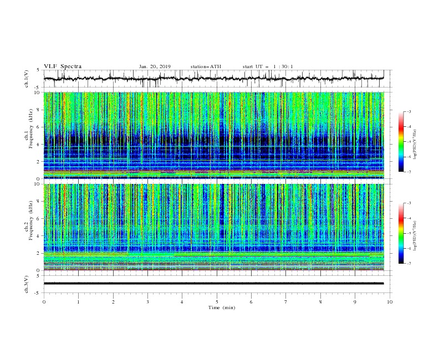
Task: Click the 'ch.1(V)' waveform axis label
Action: pyautogui.click(x=27, y=79)
